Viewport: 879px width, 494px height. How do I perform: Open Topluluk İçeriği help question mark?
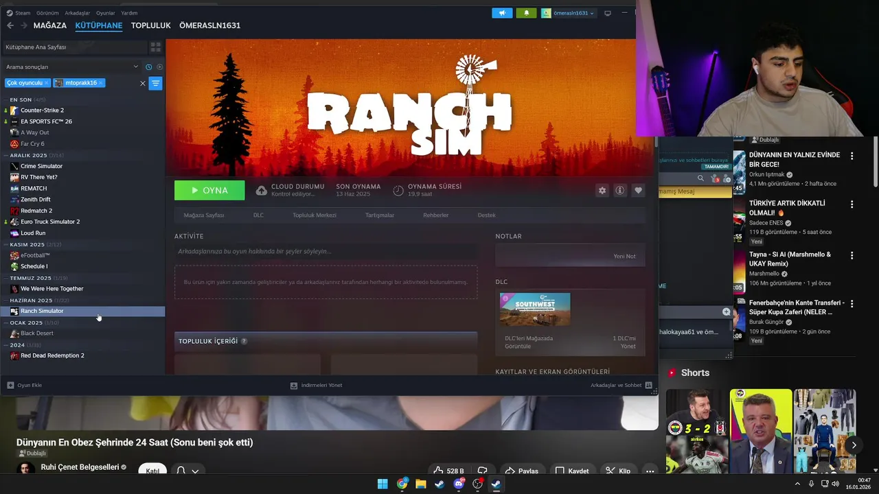click(x=244, y=341)
